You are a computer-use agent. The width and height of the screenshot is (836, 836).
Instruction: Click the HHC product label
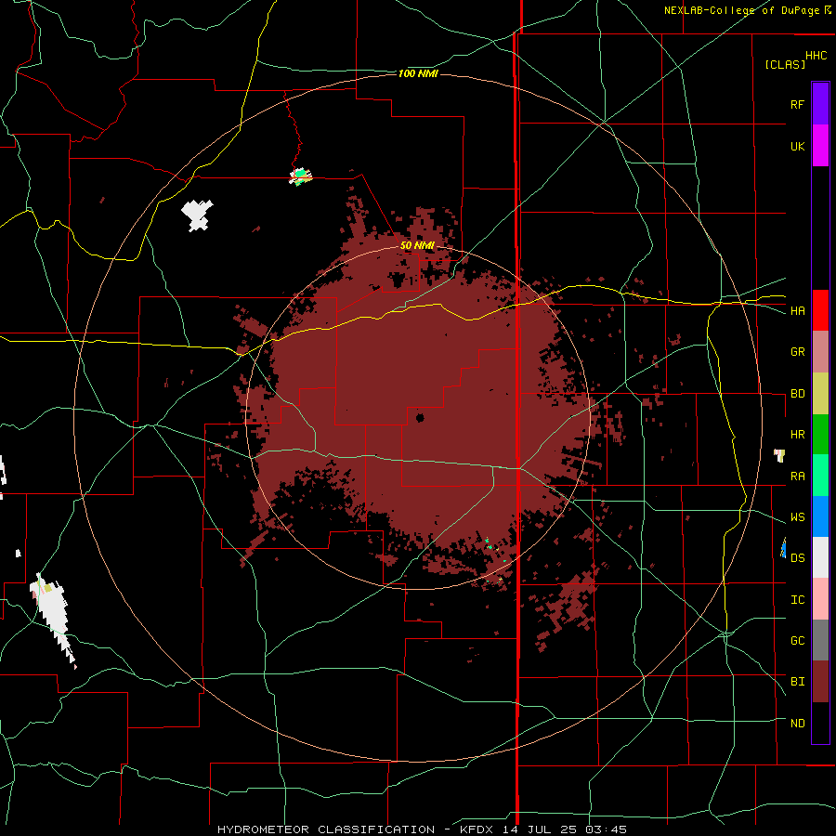tap(816, 56)
